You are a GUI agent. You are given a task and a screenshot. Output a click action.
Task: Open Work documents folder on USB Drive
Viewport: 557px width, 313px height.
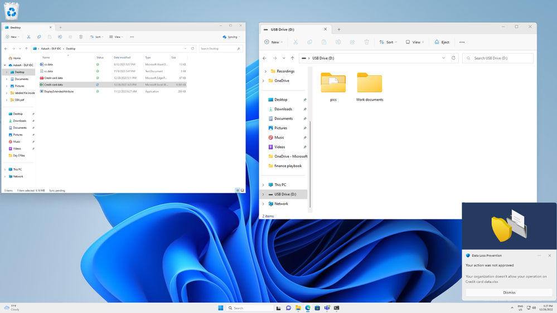370,87
